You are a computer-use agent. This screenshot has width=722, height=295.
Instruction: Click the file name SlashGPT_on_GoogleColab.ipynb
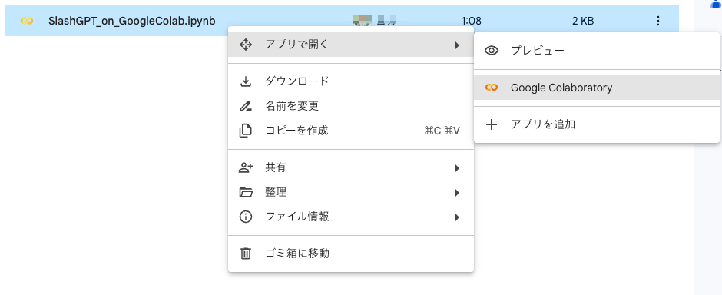tap(131, 21)
